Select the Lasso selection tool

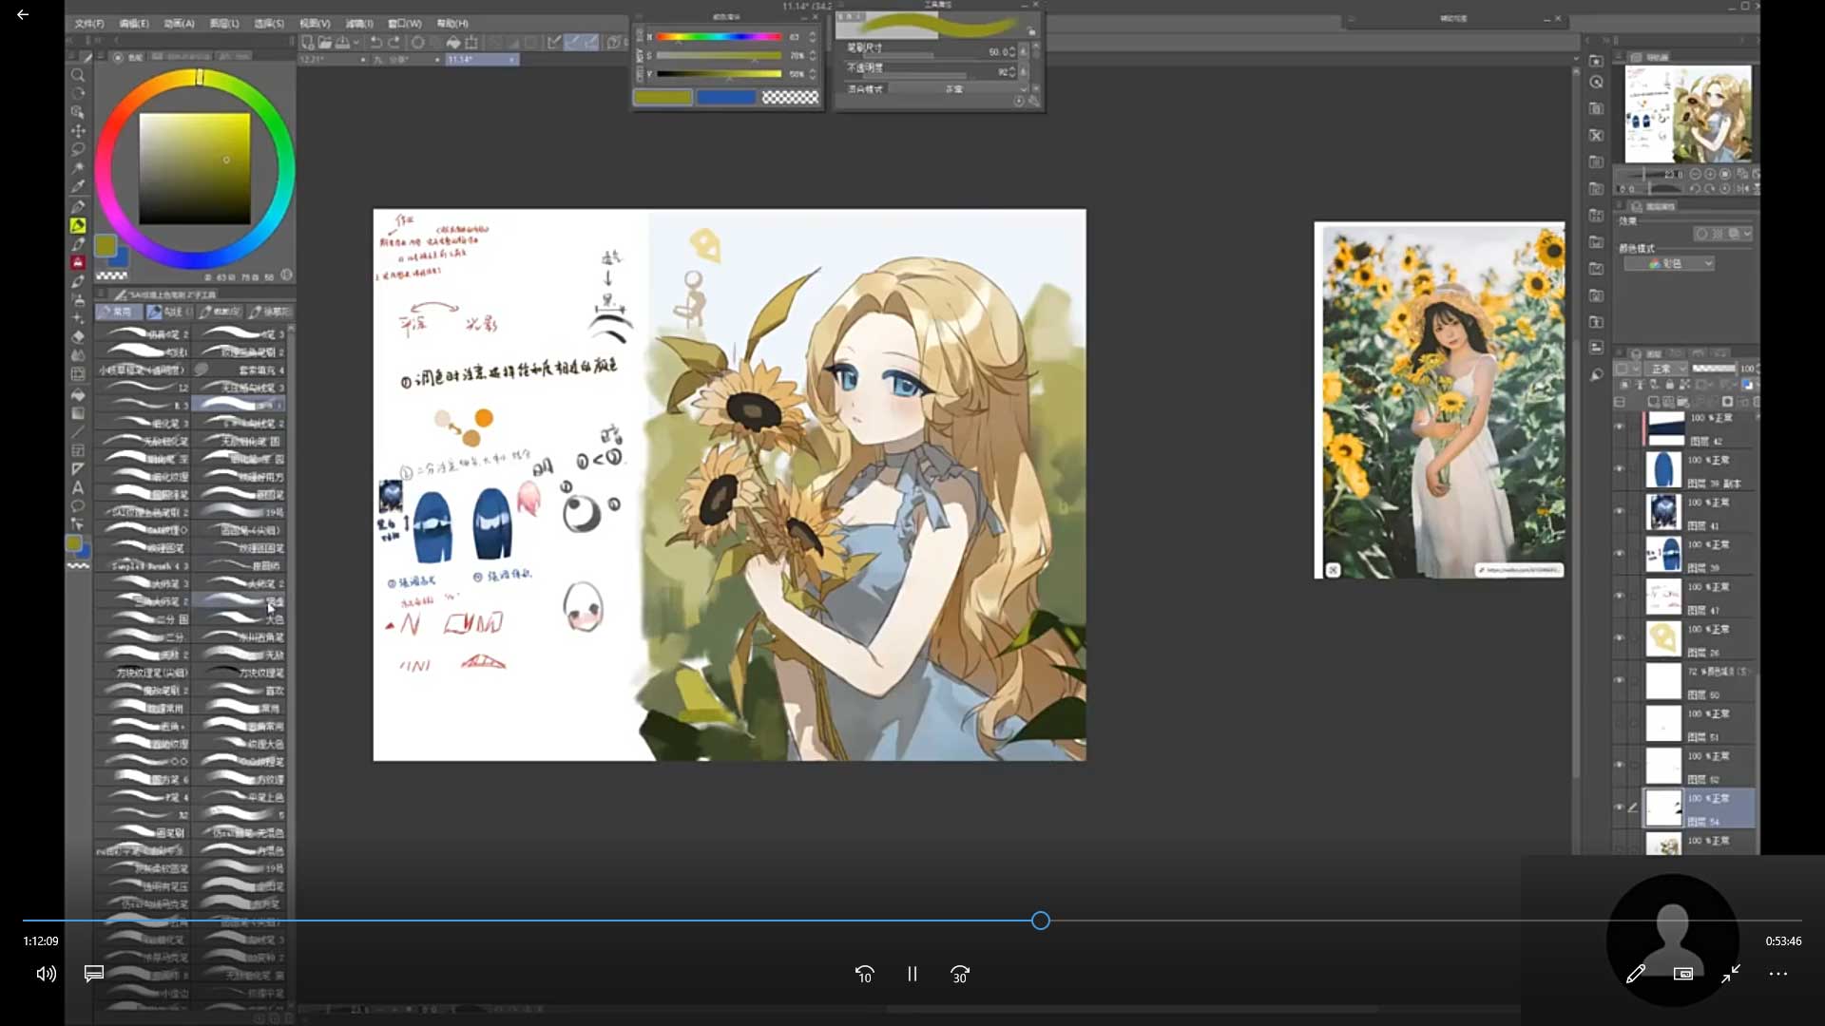[78, 149]
